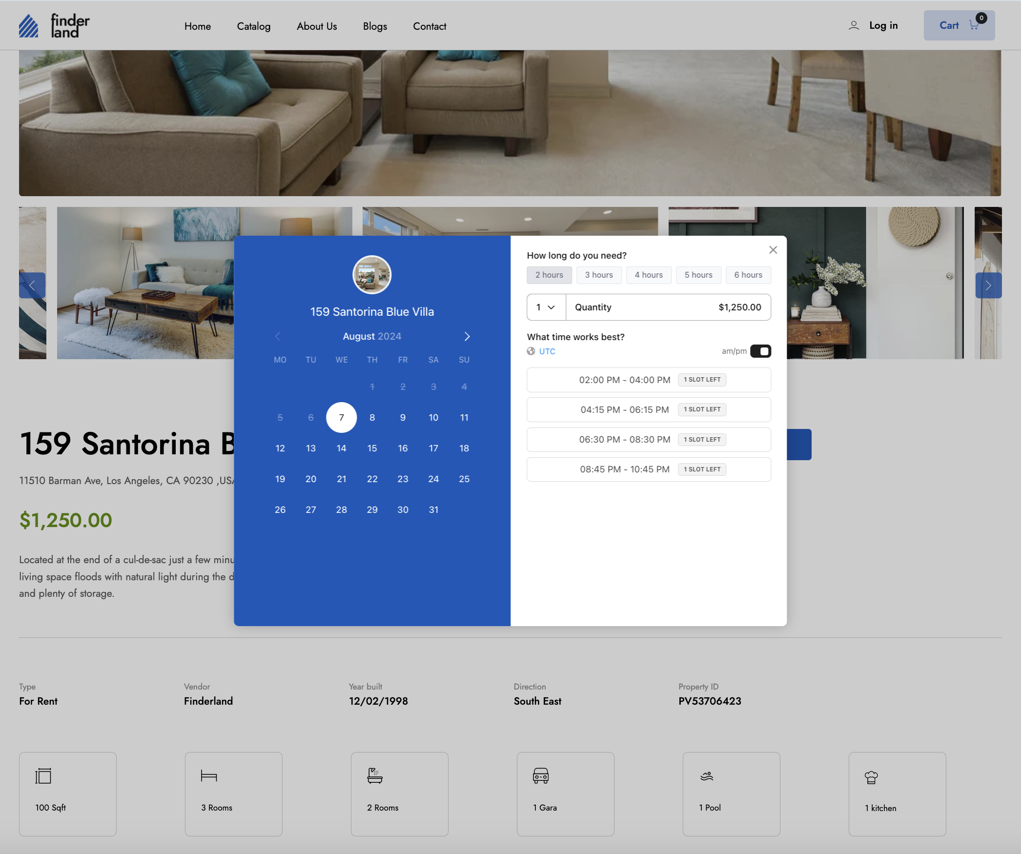The height and width of the screenshot is (854, 1021).
Task: Choose the 02:00 PM - 04:00 PM slot
Action: point(649,380)
